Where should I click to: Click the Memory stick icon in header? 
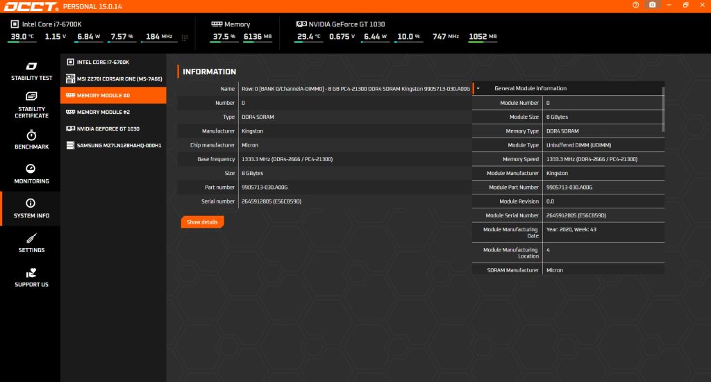[217, 24]
